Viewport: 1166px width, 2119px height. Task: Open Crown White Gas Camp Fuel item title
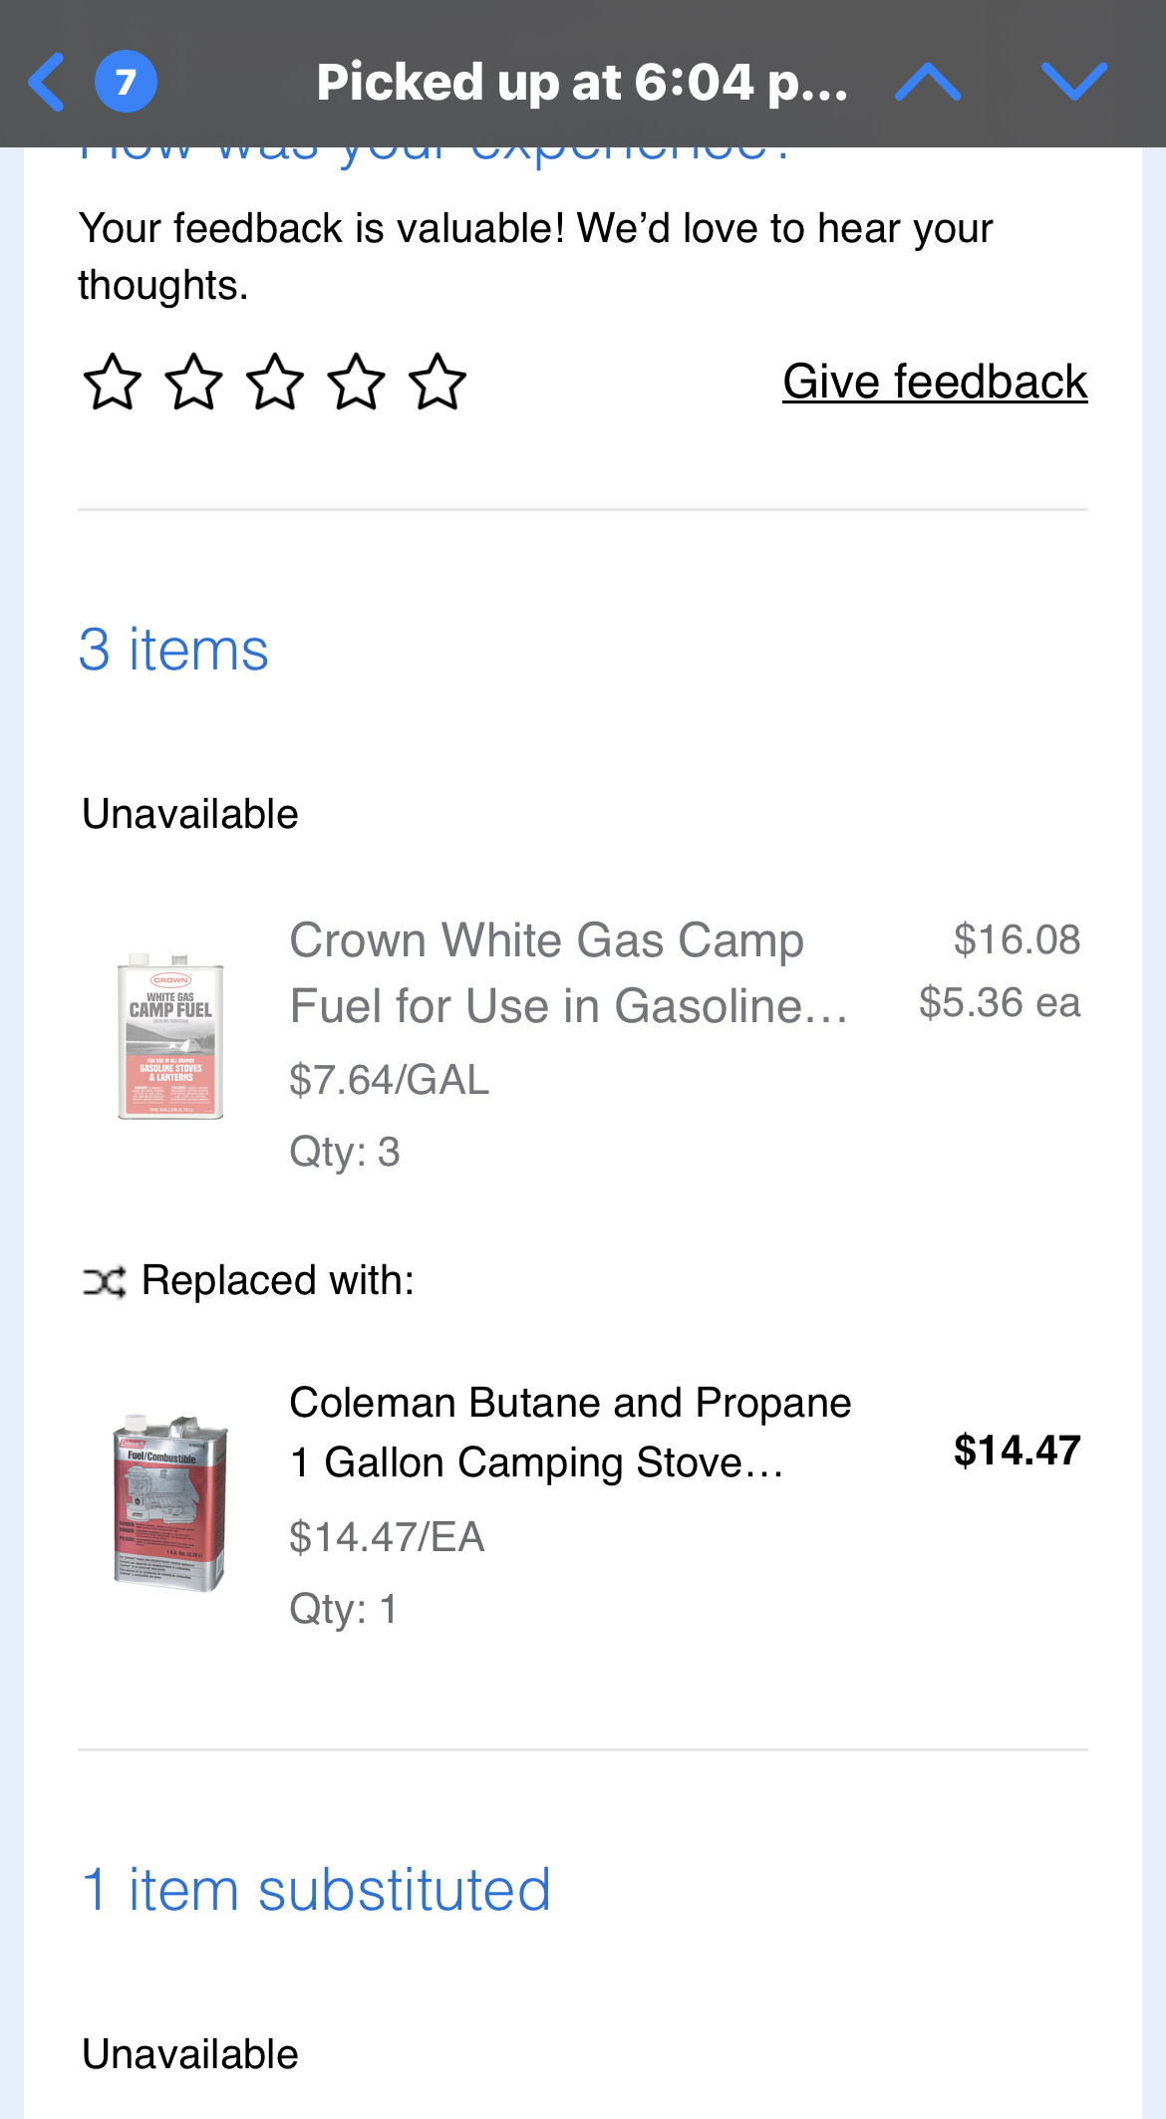point(568,972)
